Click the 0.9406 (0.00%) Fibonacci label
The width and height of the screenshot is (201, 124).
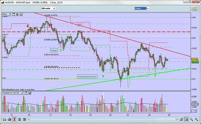[x=51, y=15]
